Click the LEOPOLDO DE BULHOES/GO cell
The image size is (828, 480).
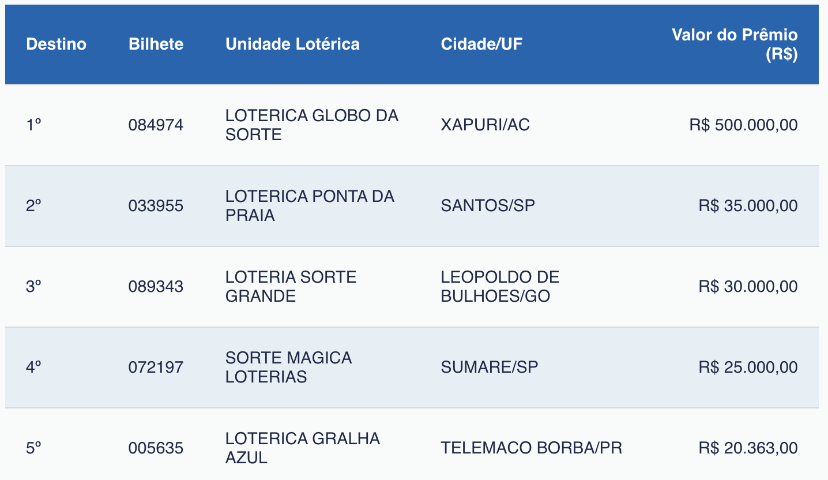tap(500, 287)
